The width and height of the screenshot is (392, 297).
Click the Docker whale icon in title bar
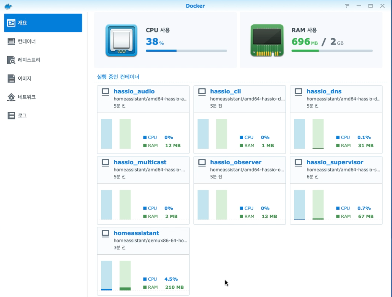(x=8, y=6)
